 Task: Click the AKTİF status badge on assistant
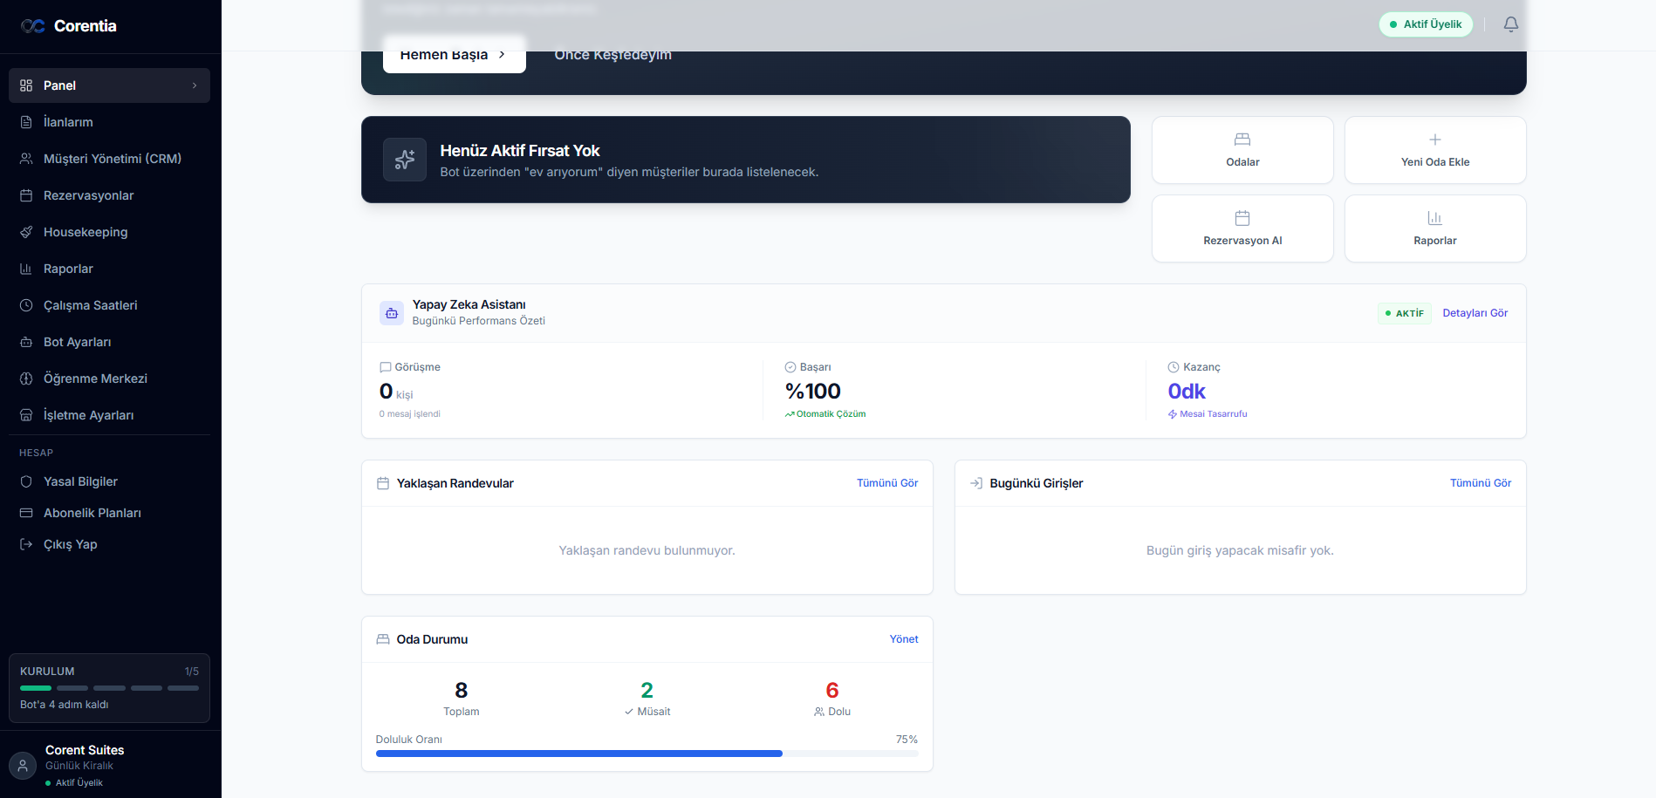coord(1404,313)
